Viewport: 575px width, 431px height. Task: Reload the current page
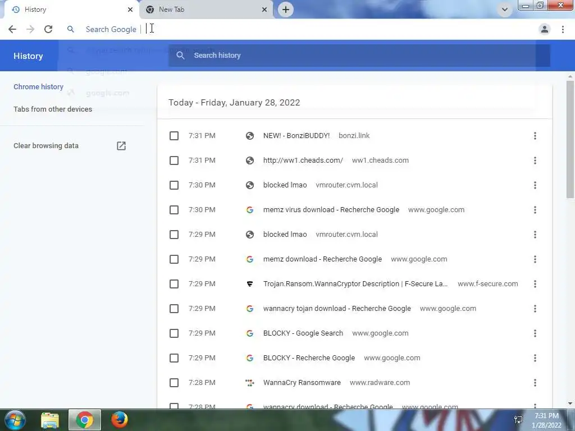[x=48, y=29]
